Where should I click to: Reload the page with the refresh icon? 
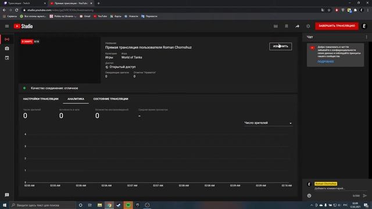click(x=17, y=10)
